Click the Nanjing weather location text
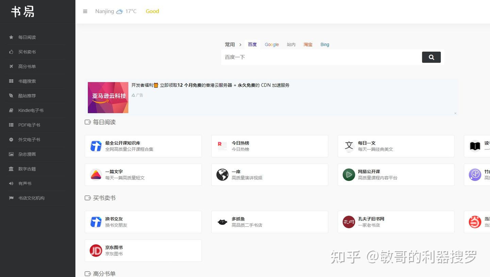 click(104, 11)
